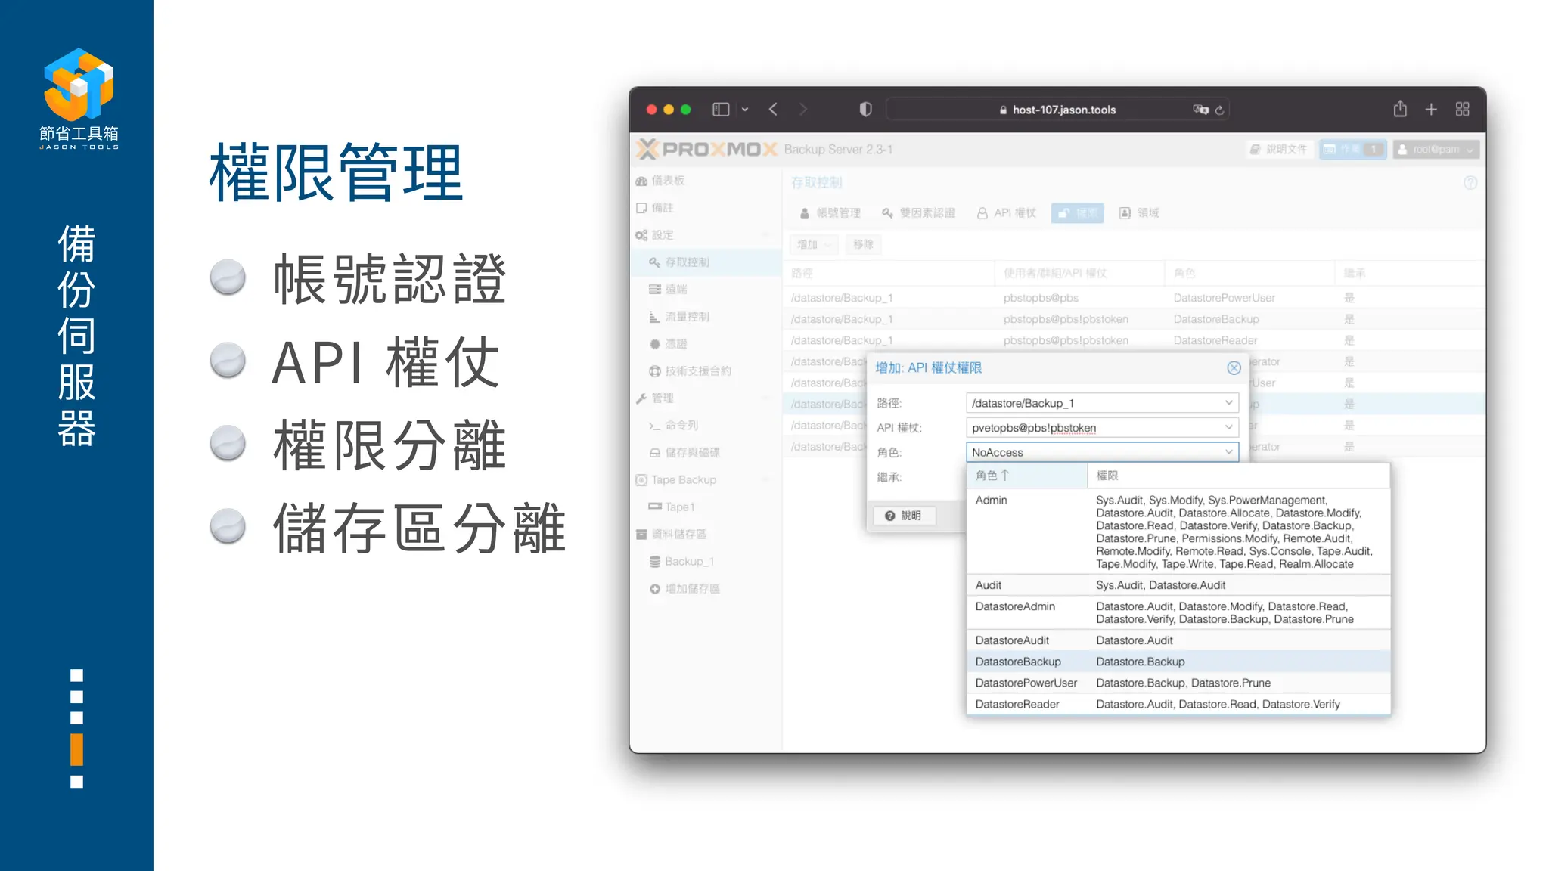The width and height of the screenshot is (1549, 871).
Task: Select the DatastoreReader role
Action: tap(1178, 704)
